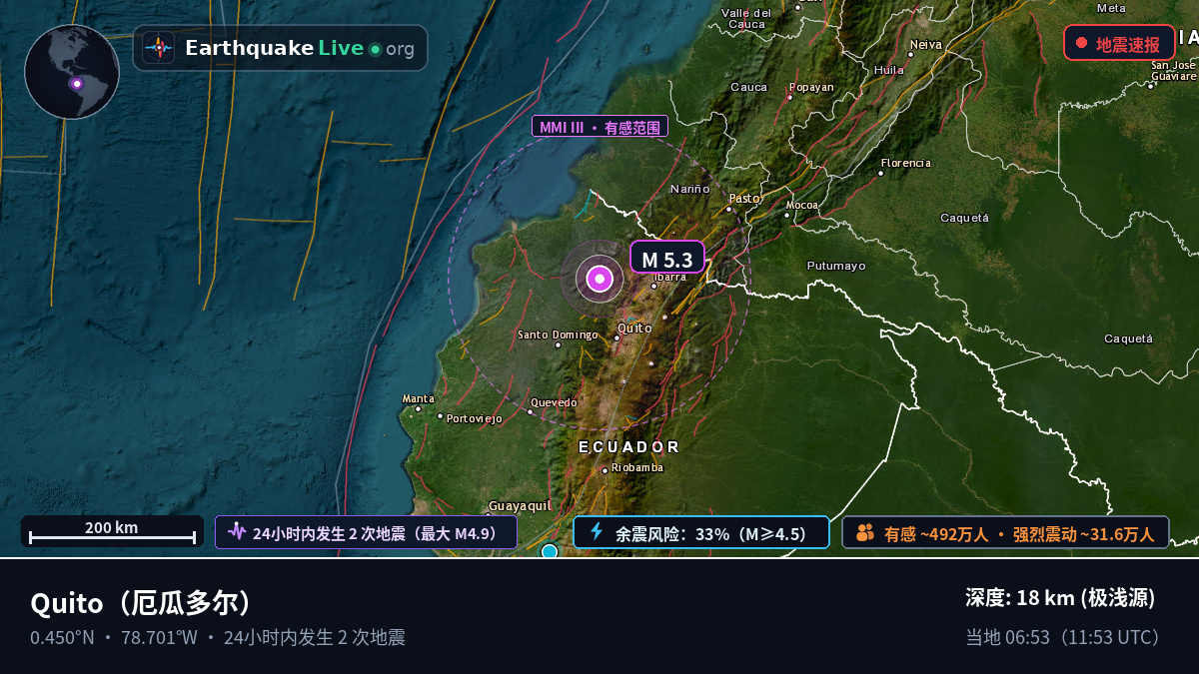Click the red dot in 地震速报 badge
Image resolution: width=1199 pixels, height=674 pixels.
point(1081,43)
